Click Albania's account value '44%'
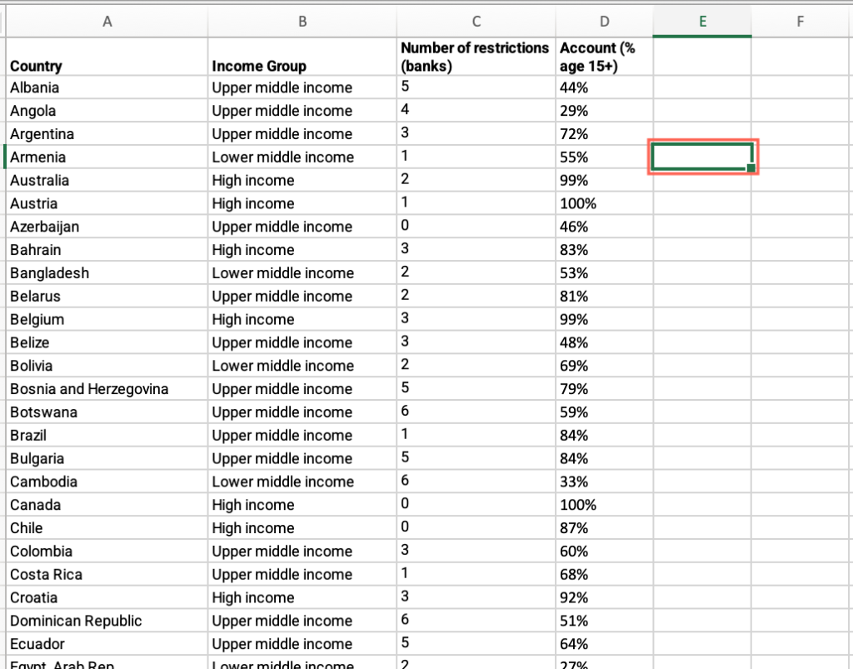853x669 pixels. pyautogui.click(x=605, y=87)
